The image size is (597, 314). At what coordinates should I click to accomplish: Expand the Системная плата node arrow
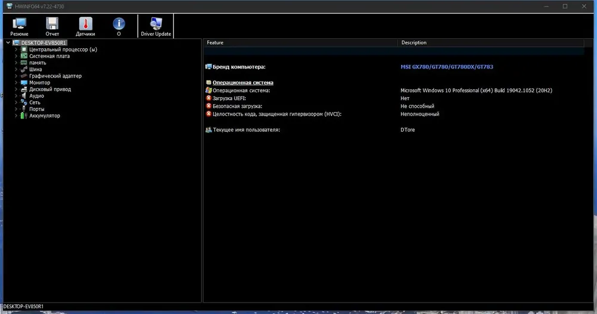click(16, 56)
